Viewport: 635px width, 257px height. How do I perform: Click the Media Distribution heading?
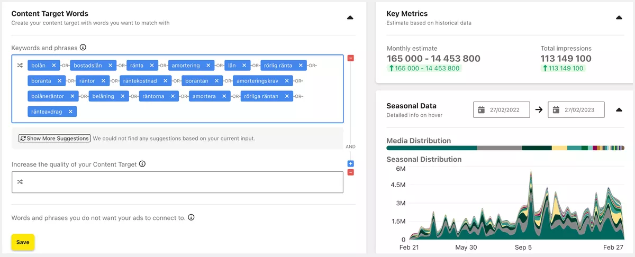pyautogui.click(x=419, y=141)
